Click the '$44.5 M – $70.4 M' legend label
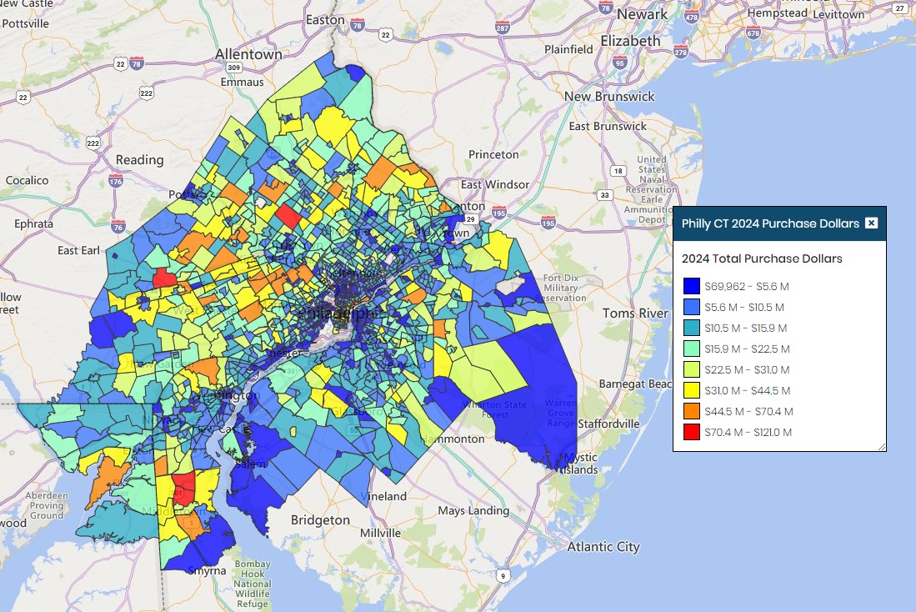The image size is (916, 612). 749,412
